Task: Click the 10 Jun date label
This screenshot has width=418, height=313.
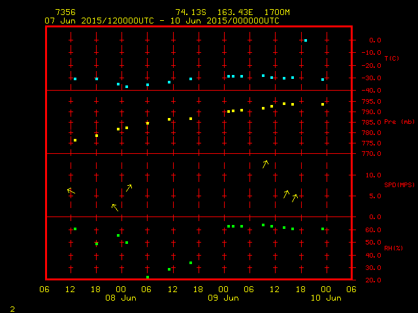Action: pos(325,298)
